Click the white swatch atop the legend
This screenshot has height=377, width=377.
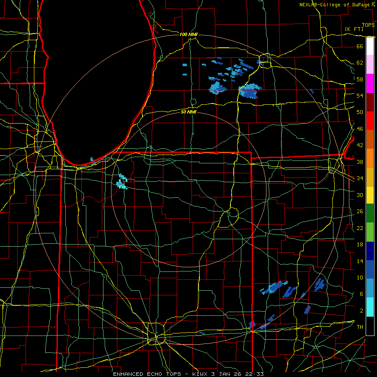370,46
